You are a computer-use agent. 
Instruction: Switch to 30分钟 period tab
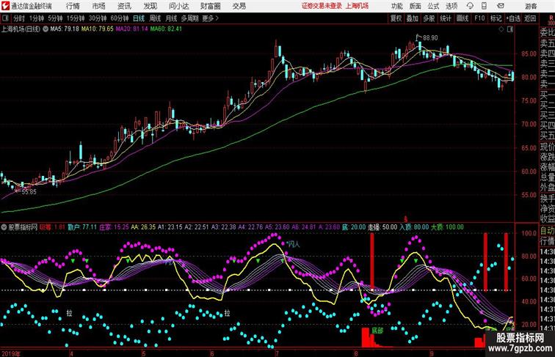click(98, 18)
